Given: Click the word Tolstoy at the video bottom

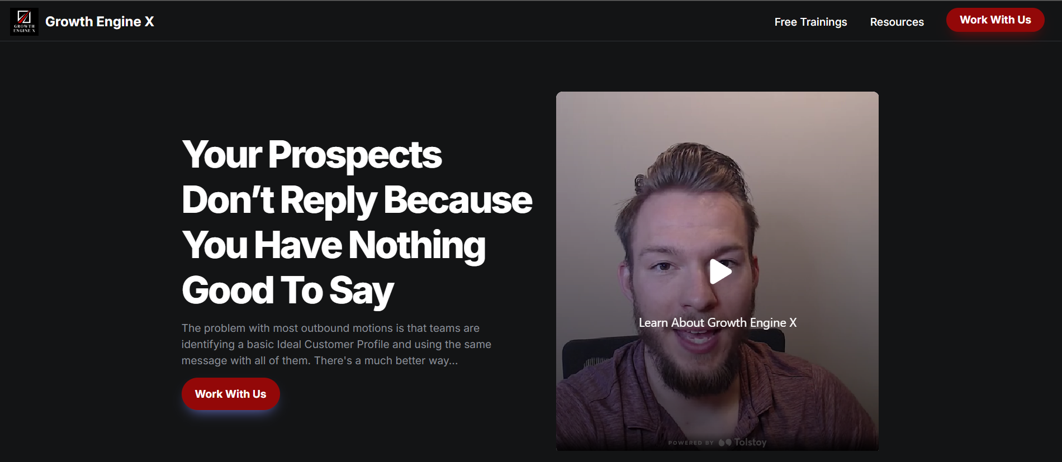Looking at the screenshot, I should tap(750, 442).
